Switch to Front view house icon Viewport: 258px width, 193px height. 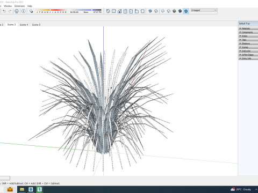tap(119, 11)
